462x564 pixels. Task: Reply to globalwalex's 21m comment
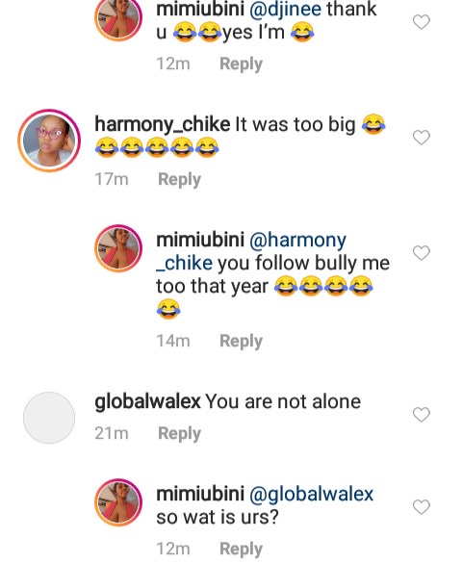(x=180, y=433)
